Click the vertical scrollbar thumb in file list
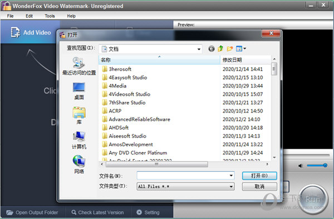 tap(274, 69)
